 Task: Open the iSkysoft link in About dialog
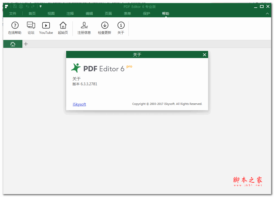pos(79,104)
